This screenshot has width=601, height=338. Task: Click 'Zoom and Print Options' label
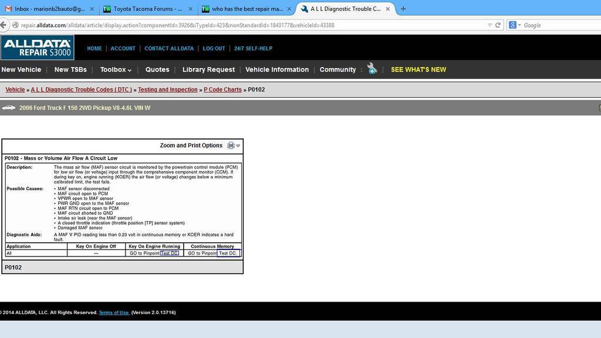(191, 146)
